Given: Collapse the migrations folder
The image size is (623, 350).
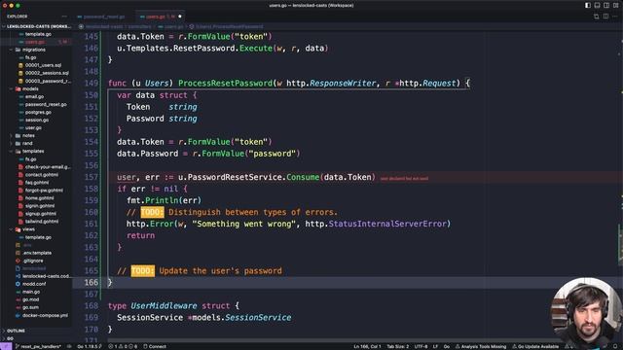Looking at the screenshot, I should pyautogui.click(x=33, y=50).
